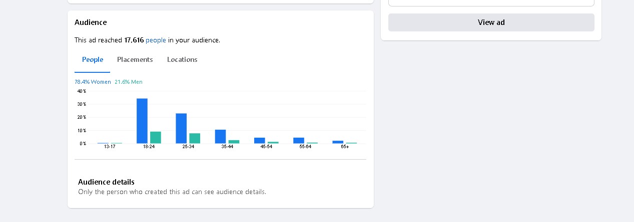Click the 17,616 reach number

coord(134,40)
